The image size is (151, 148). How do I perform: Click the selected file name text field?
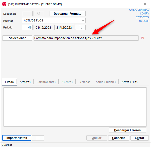tap(86, 38)
